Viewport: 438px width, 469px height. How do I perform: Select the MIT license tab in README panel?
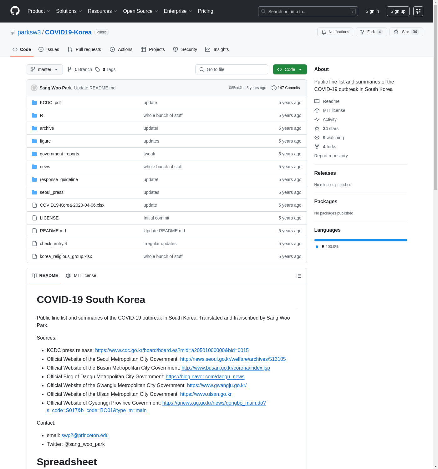pos(81,275)
